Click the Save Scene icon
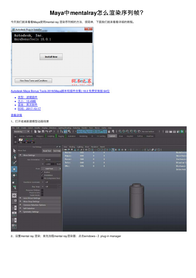The image size is (196, 278). pos(43,131)
